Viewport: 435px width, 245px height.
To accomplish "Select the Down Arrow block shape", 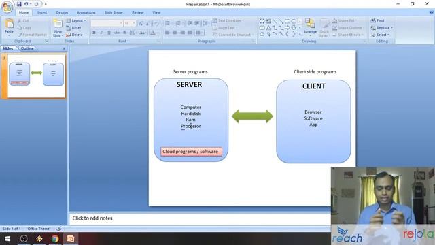I will [x=294, y=28].
